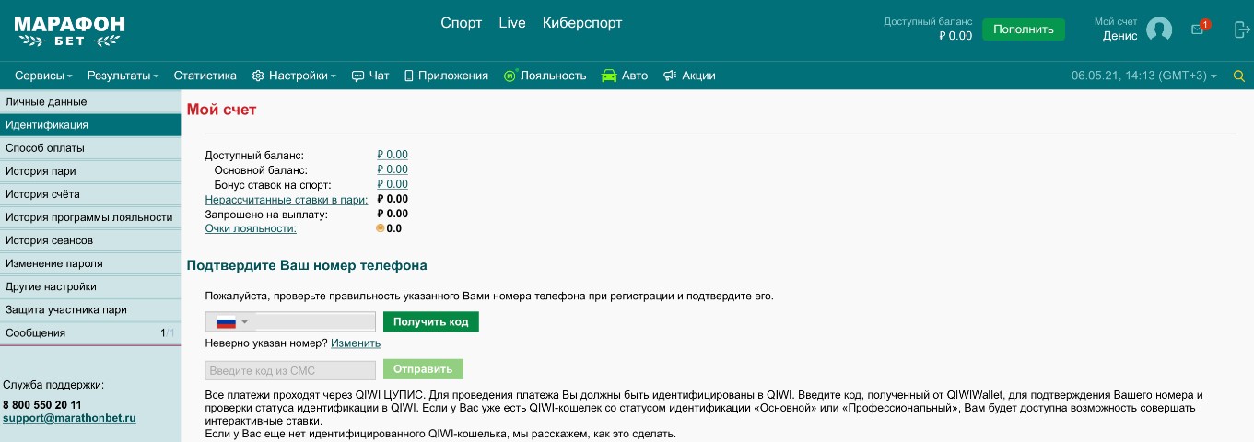The image size is (1254, 442).
Task: Open Другие настройки in the sidebar
Action: pyautogui.click(x=90, y=286)
